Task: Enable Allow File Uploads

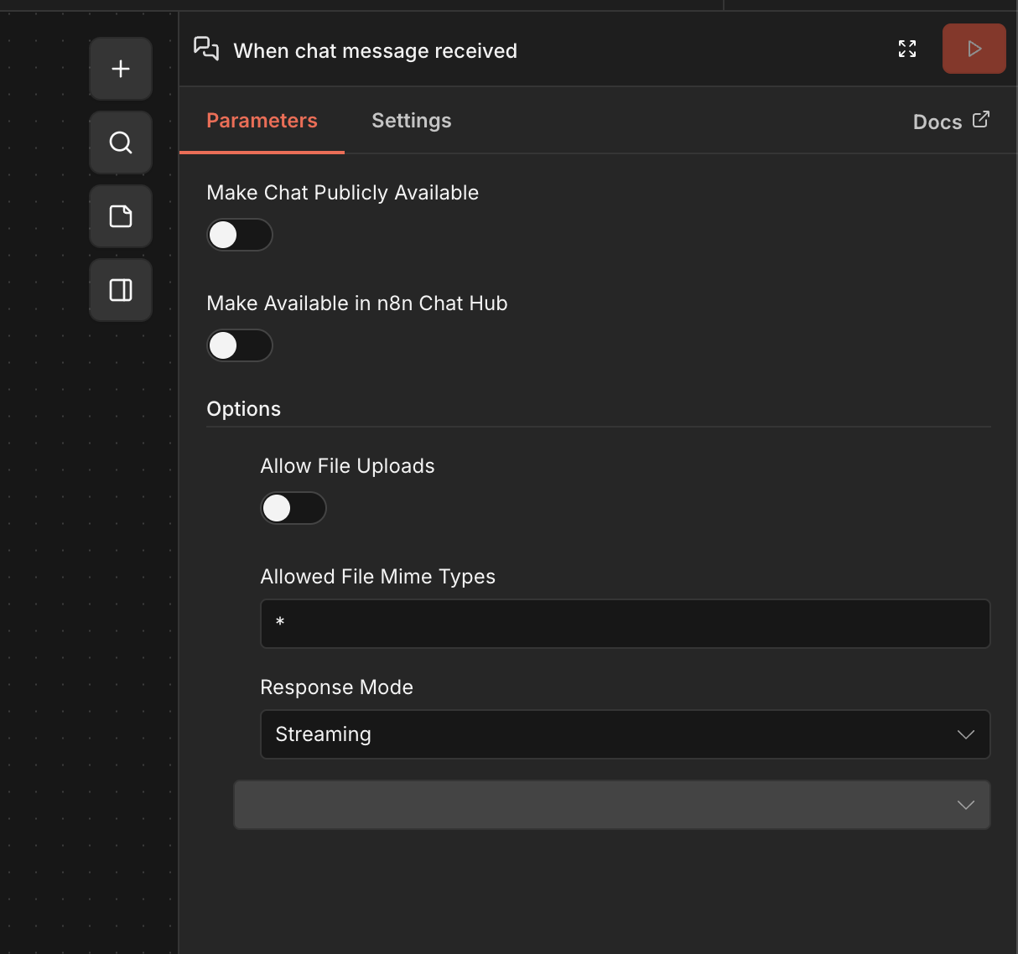Action: [293, 508]
